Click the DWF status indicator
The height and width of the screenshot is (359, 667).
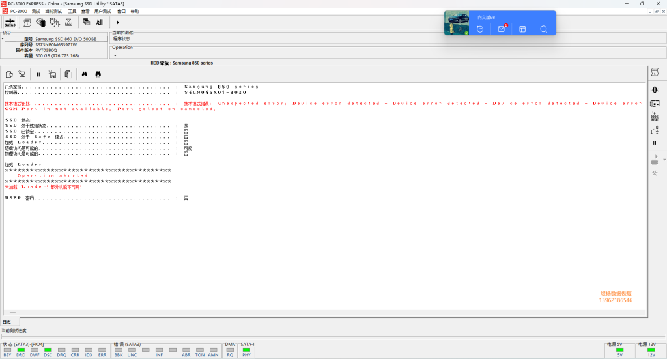35,352
